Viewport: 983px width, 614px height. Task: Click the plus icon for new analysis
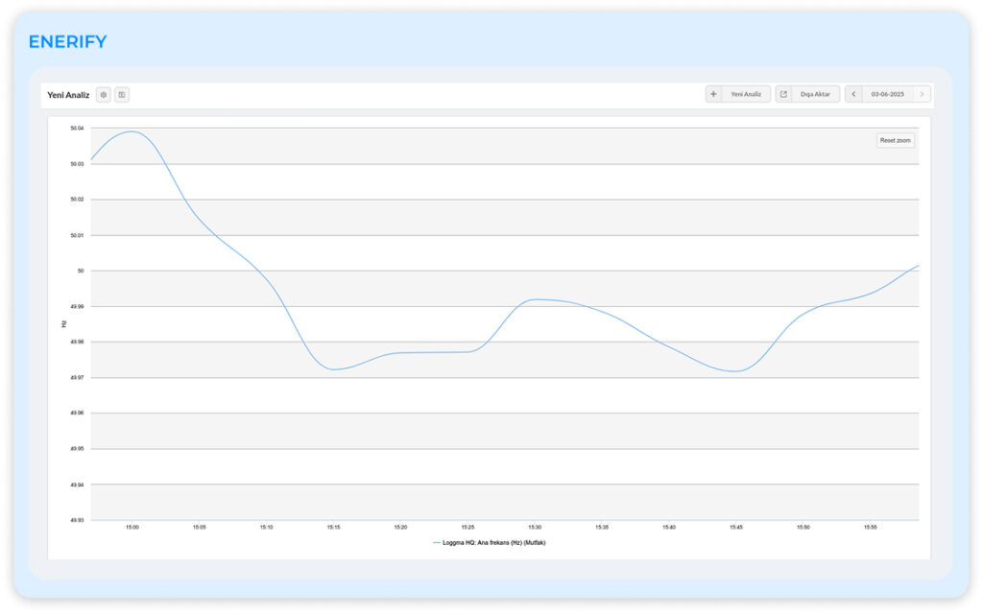click(713, 94)
